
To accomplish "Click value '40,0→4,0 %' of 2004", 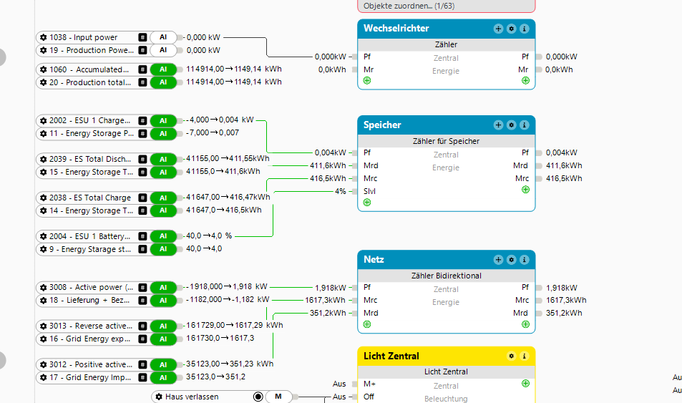I will tap(209, 236).
